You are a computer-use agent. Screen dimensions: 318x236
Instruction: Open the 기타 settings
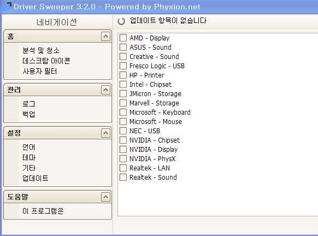29,168
